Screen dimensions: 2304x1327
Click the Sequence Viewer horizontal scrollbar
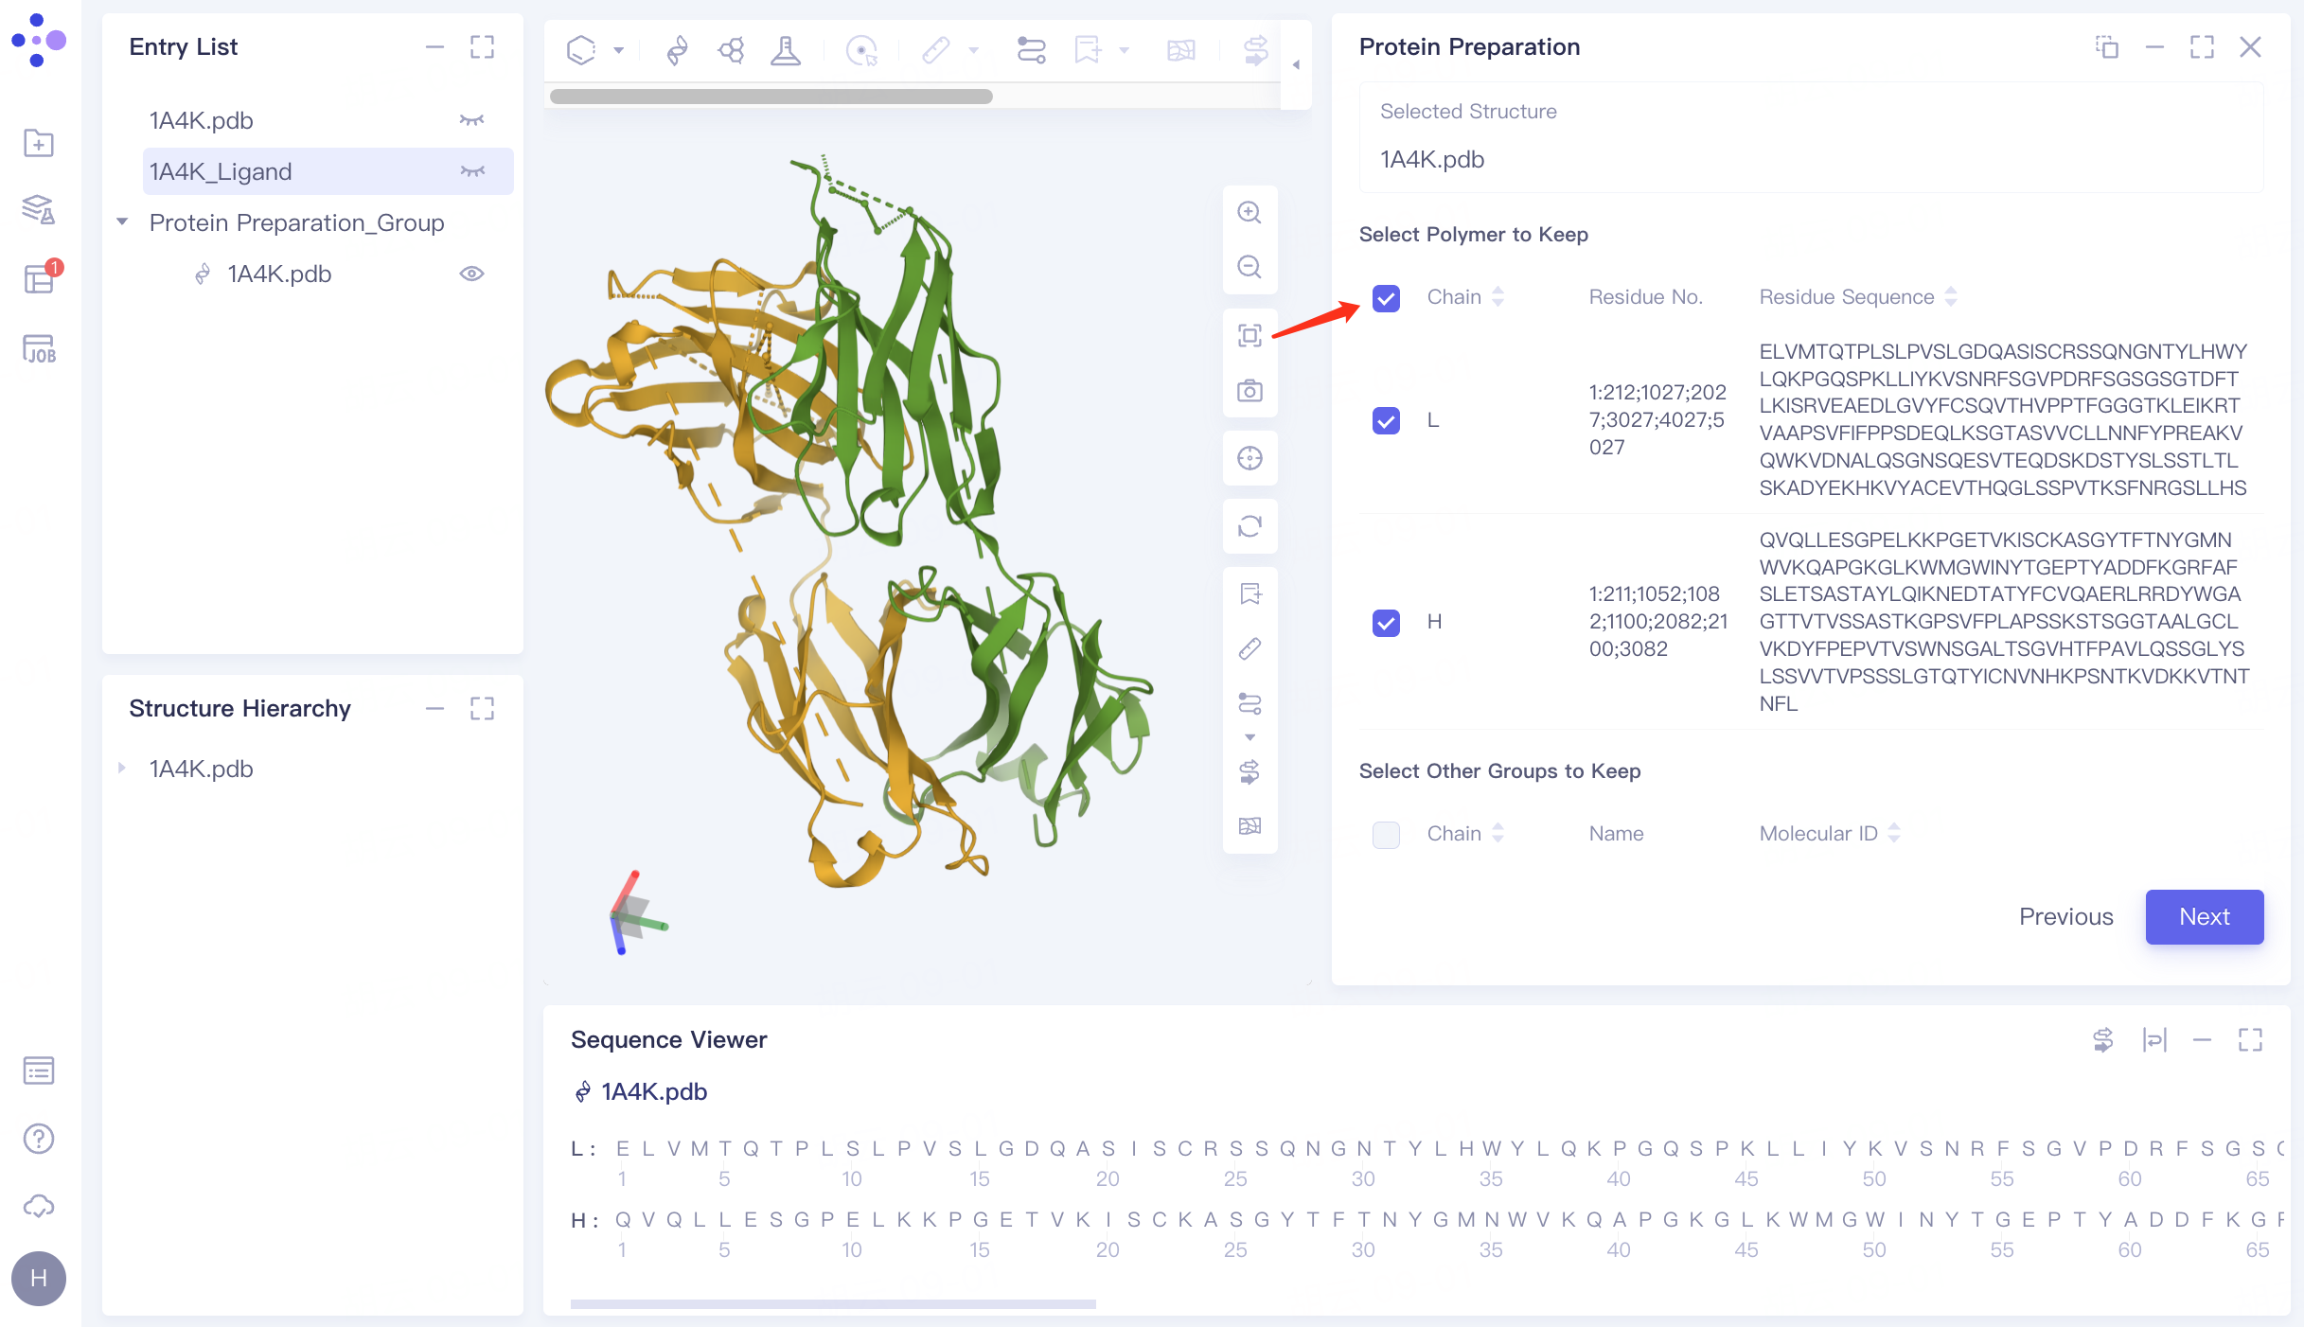click(x=833, y=1304)
